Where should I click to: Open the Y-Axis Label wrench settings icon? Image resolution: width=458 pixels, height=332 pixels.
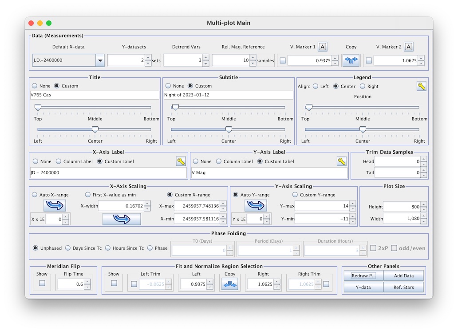point(341,161)
